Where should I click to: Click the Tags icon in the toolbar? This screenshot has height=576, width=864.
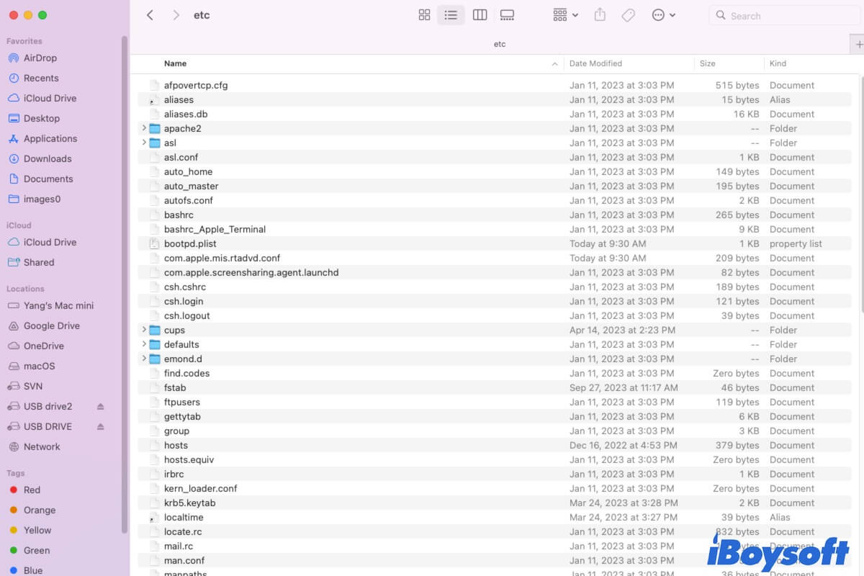[x=628, y=14]
